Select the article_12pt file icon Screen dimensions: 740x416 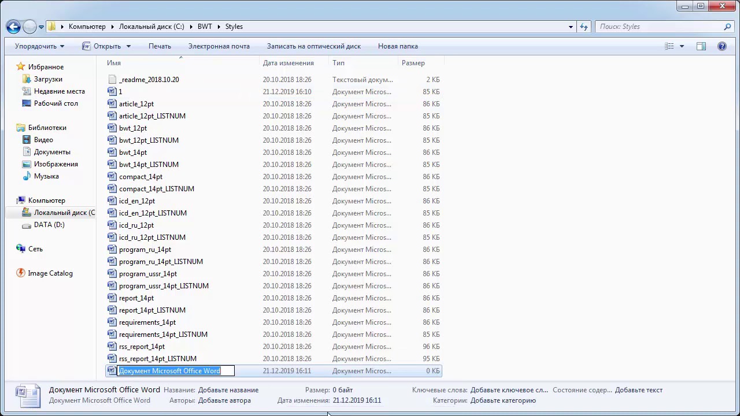(x=112, y=104)
